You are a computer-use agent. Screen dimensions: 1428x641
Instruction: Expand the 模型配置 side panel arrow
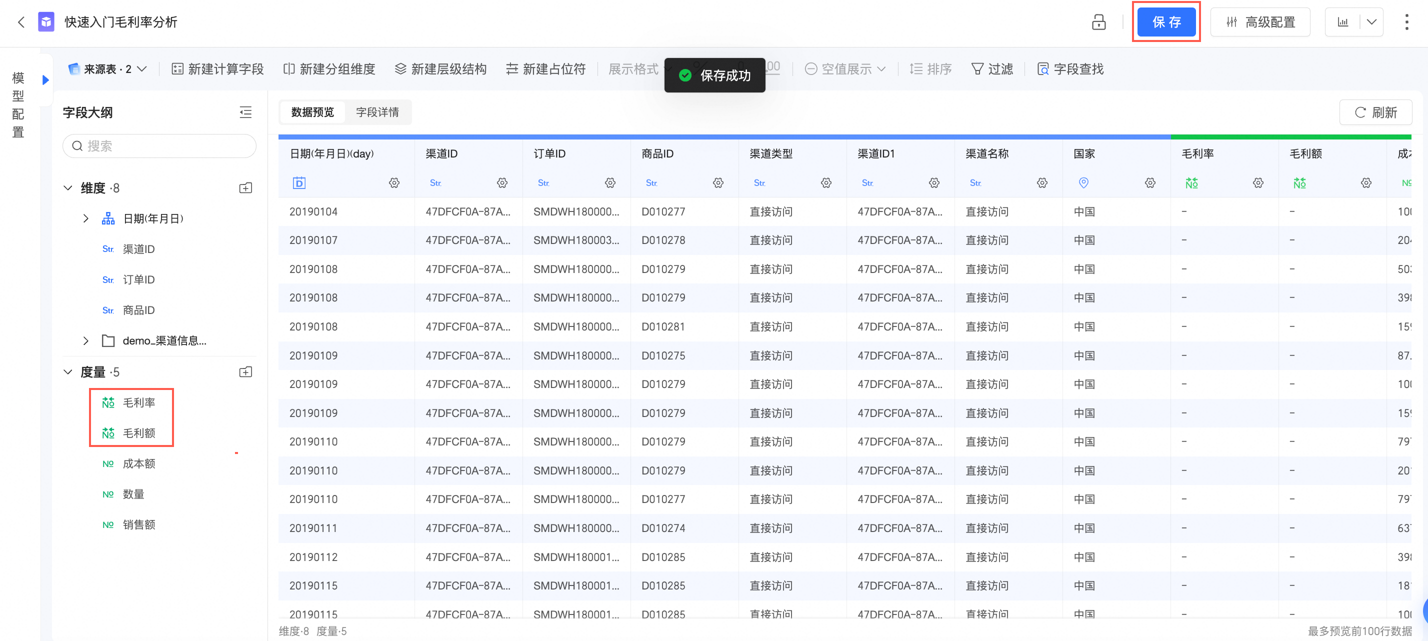click(45, 80)
